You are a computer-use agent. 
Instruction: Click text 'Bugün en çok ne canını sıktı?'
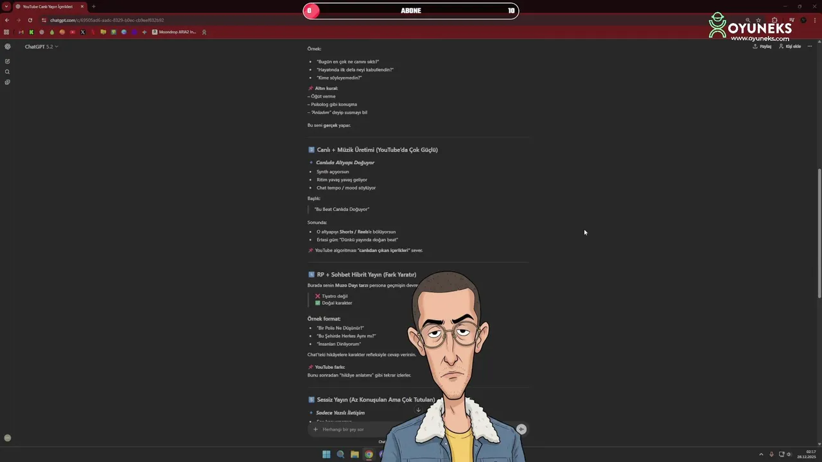347,62
